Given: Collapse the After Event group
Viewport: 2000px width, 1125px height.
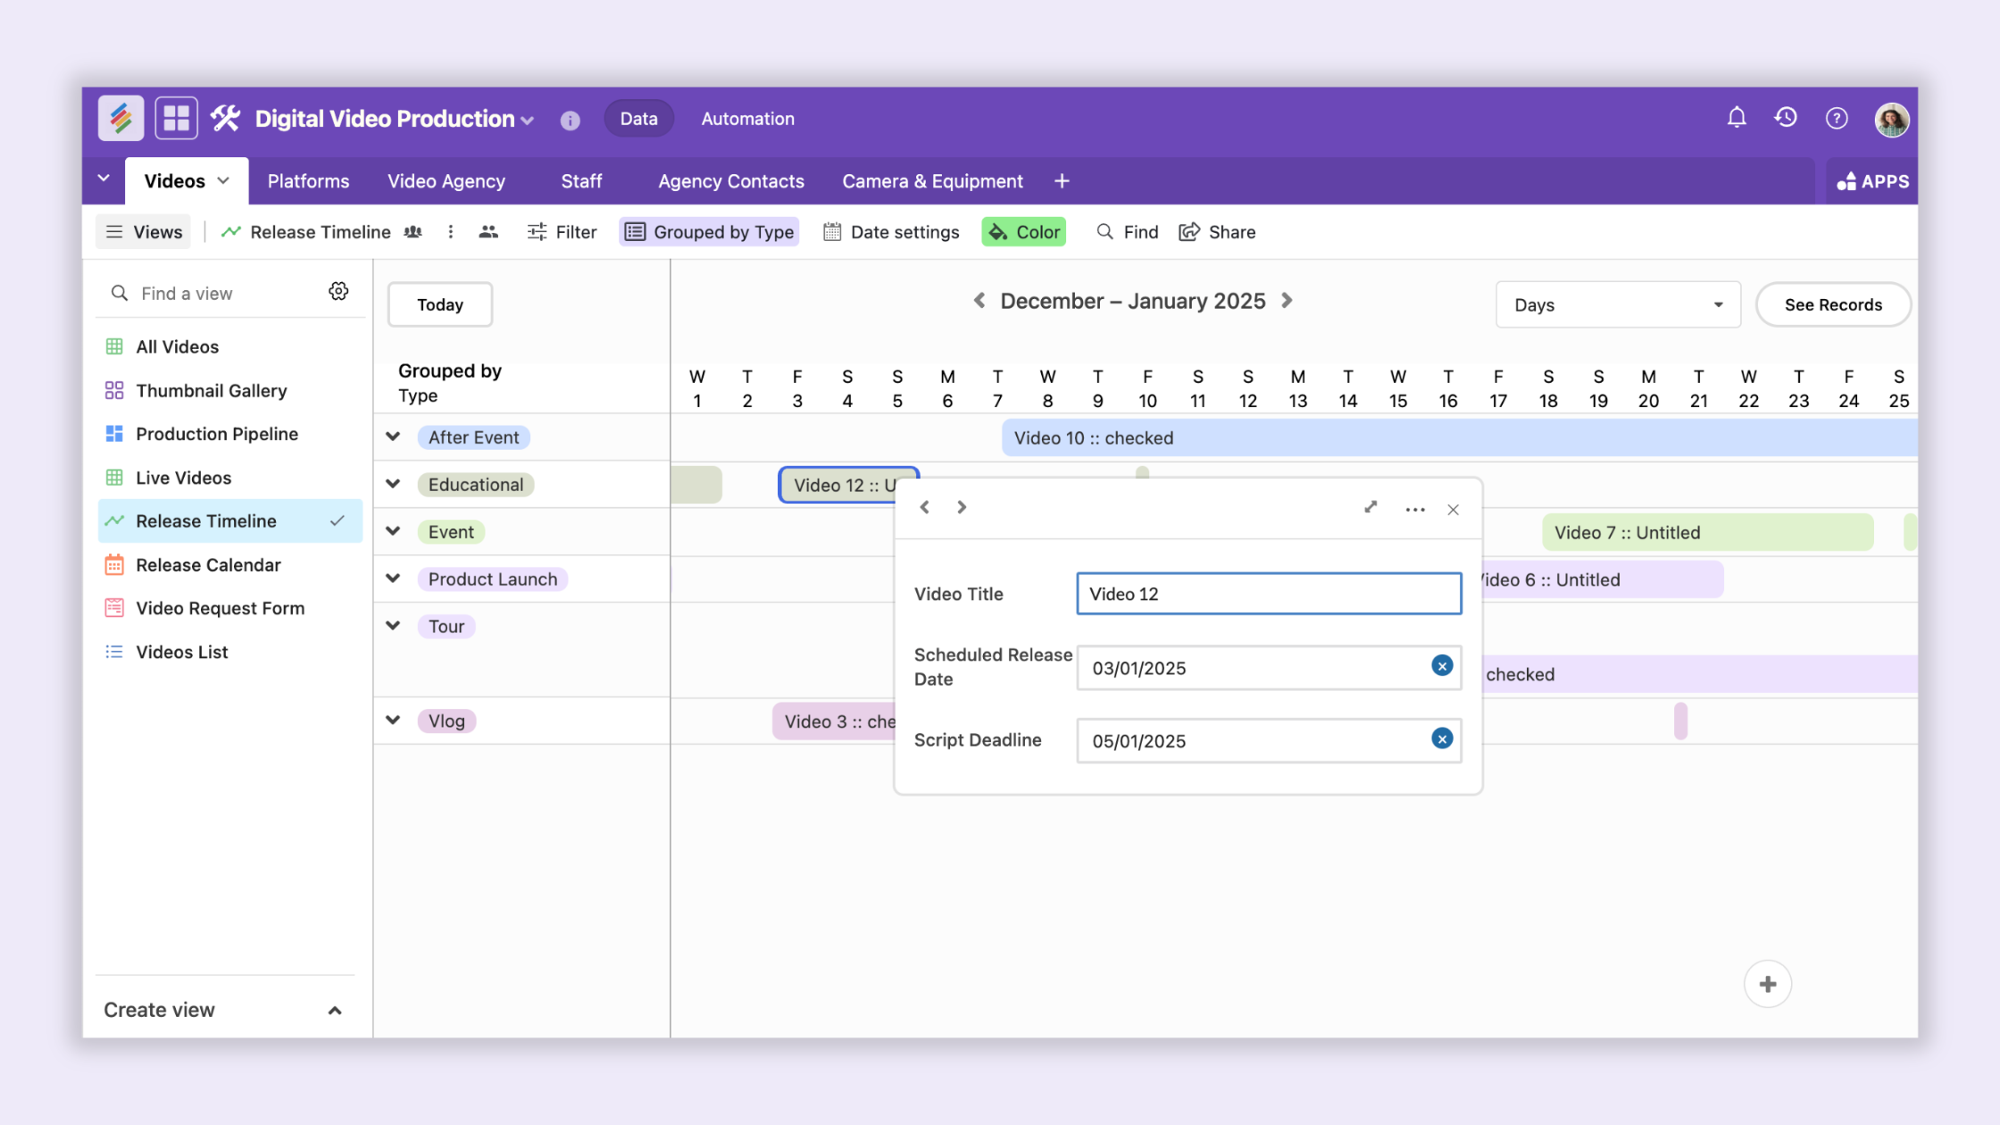Looking at the screenshot, I should (393, 437).
